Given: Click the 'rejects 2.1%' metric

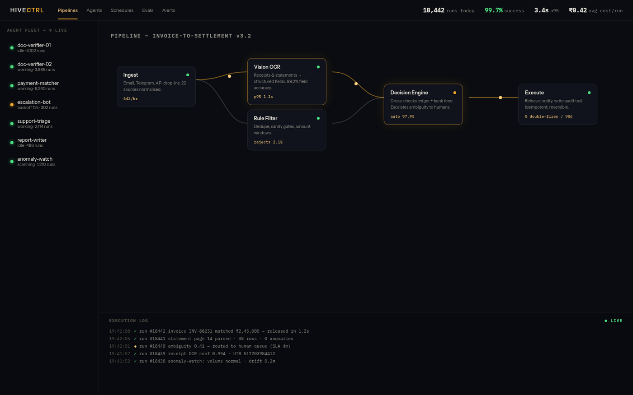Looking at the screenshot, I should (x=268, y=142).
